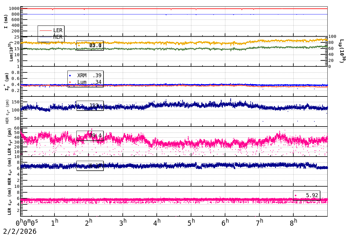349x235 pixels.
Task: Click the 4h time axis tick label
Action: (x=157, y=223)
